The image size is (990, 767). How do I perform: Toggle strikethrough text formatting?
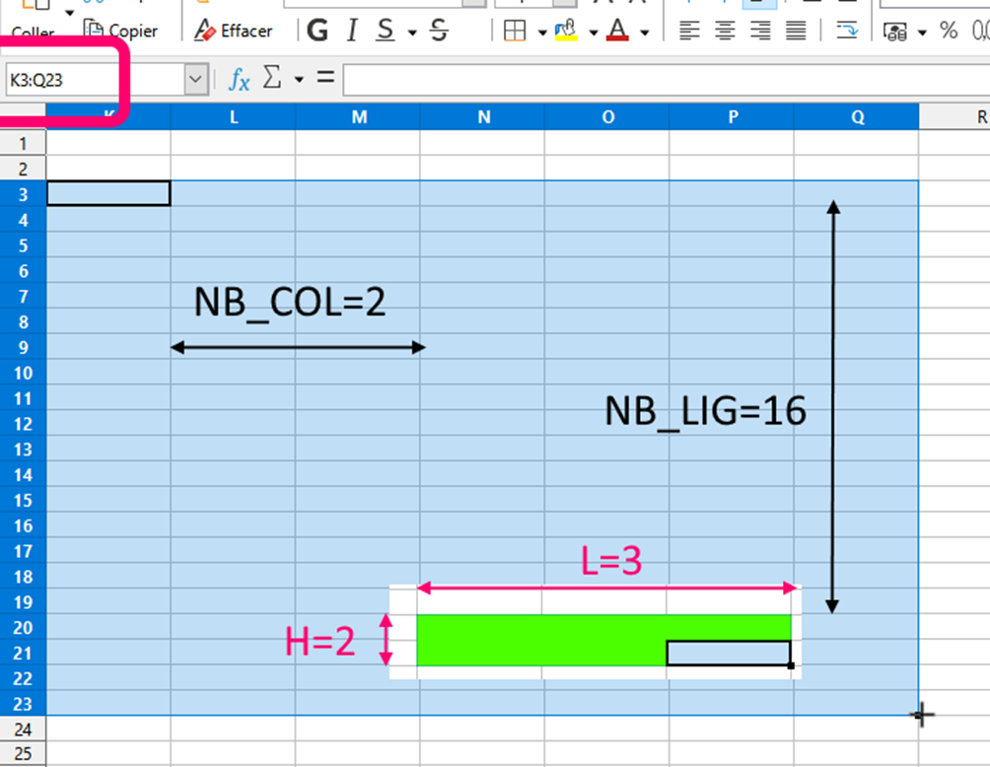[438, 31]
